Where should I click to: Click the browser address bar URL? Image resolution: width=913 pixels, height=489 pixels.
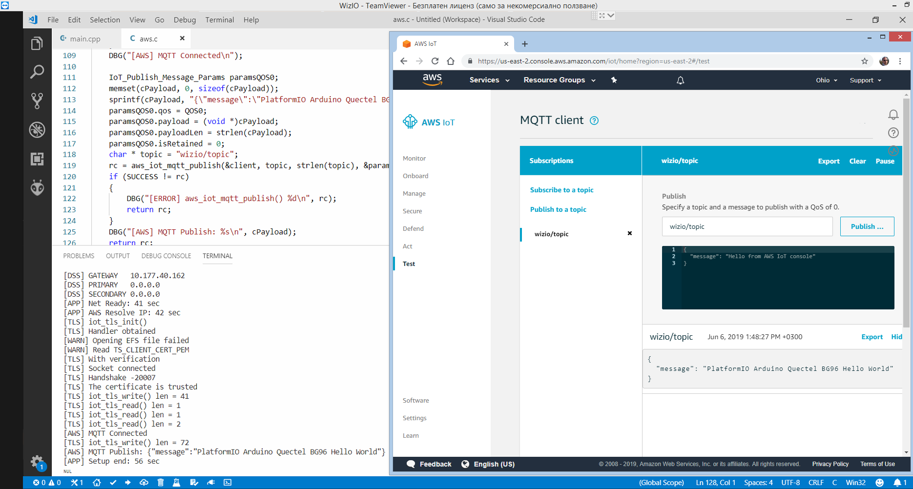[x=594, y=61]
